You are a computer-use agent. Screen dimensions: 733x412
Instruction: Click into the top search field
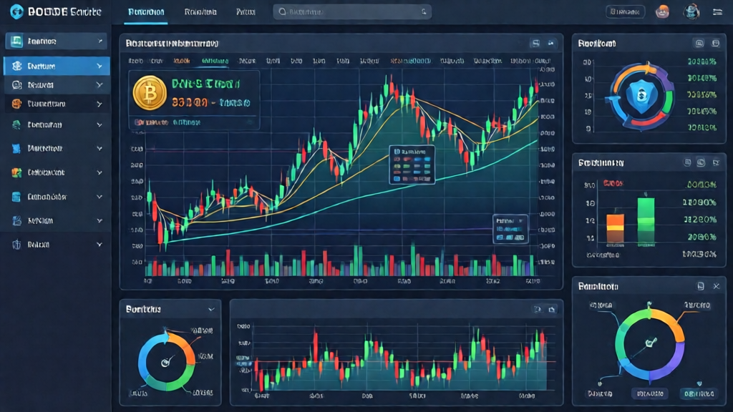[352, 12]
